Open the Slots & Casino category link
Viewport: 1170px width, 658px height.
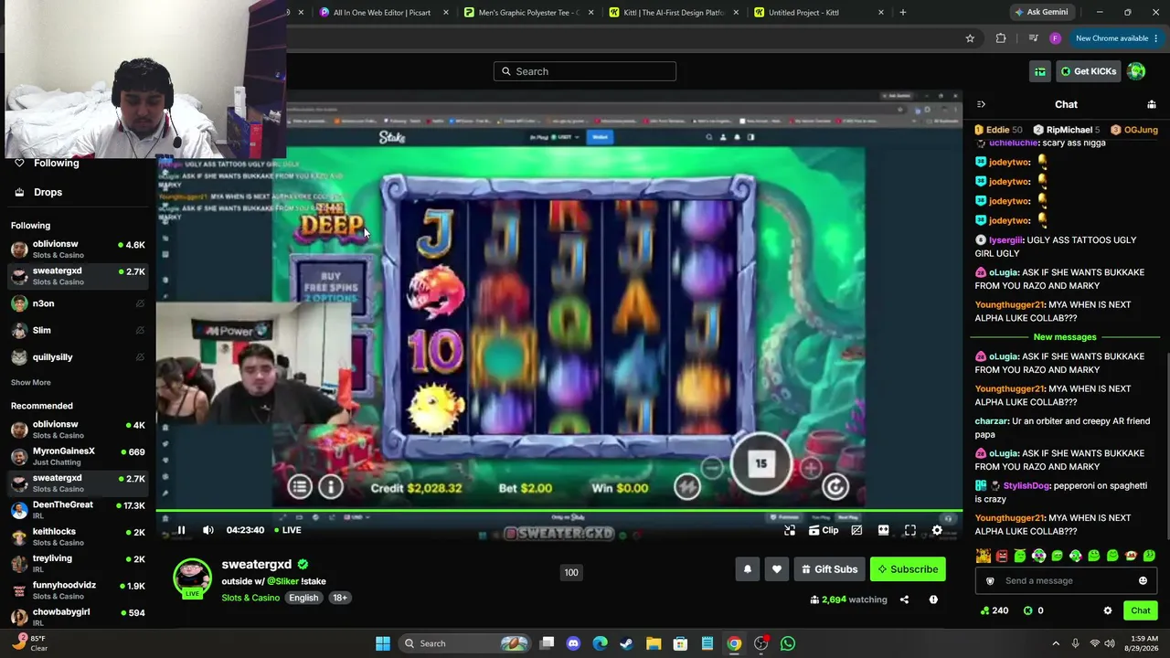pyautogui.click(x=250, y=598)
